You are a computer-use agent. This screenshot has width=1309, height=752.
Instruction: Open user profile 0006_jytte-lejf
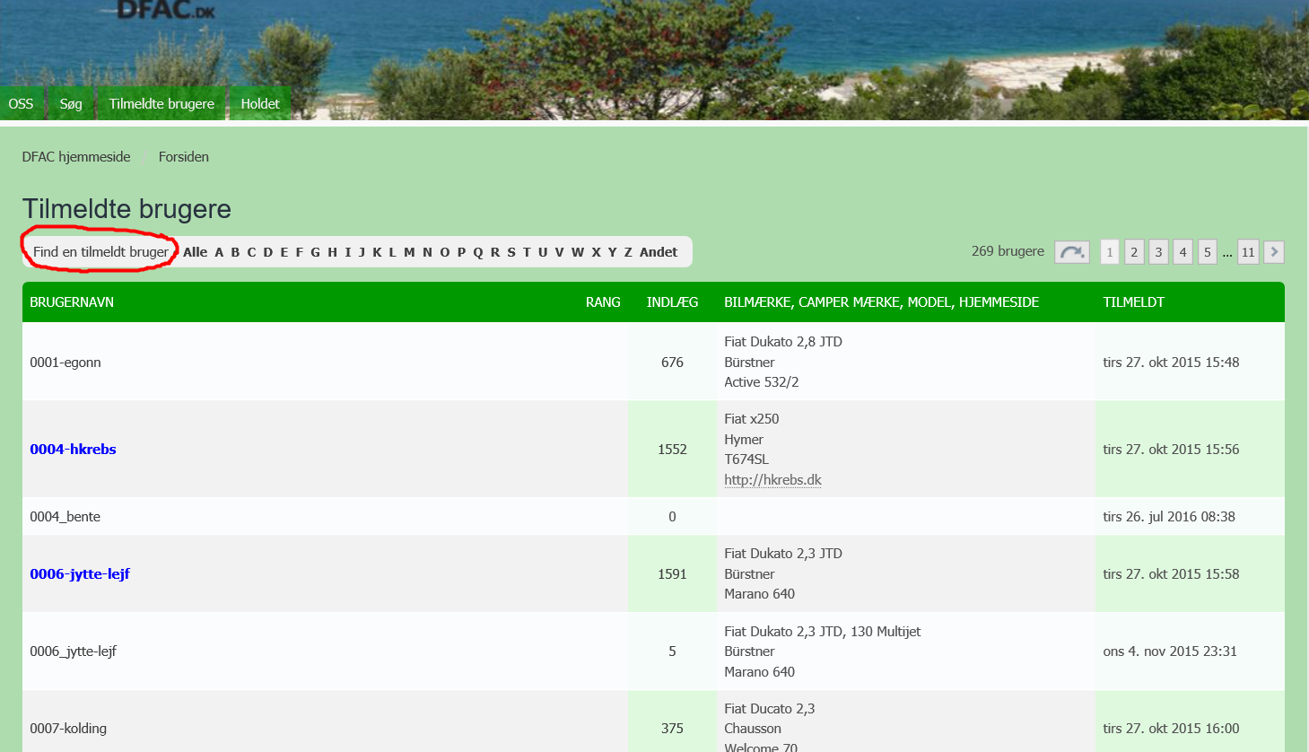(x=73, y=651)
